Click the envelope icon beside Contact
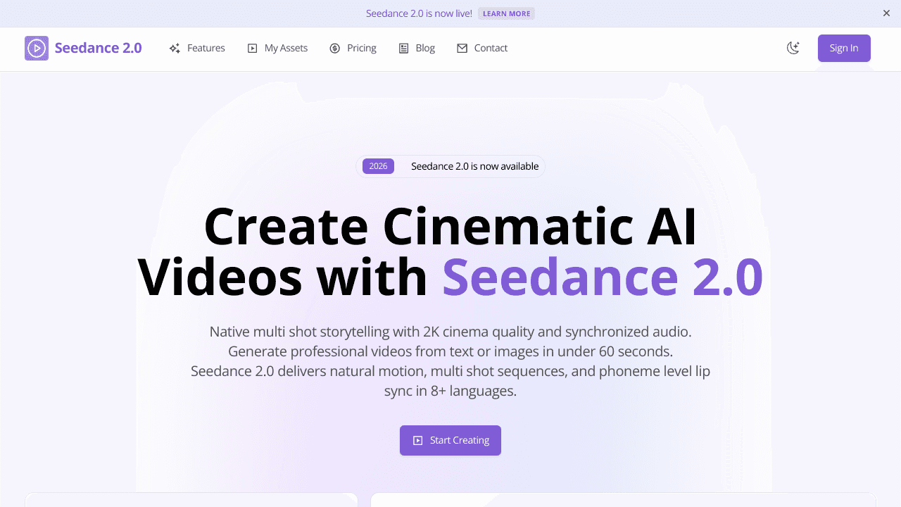The width and height of the screenshot is (901, 507). pos(461,48)
